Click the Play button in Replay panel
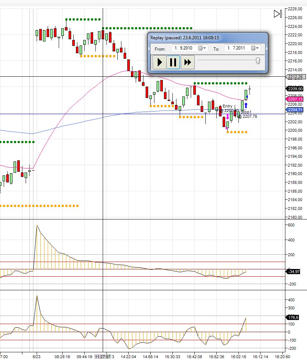Viewport: 307px width, 360px height. point(160,62)
